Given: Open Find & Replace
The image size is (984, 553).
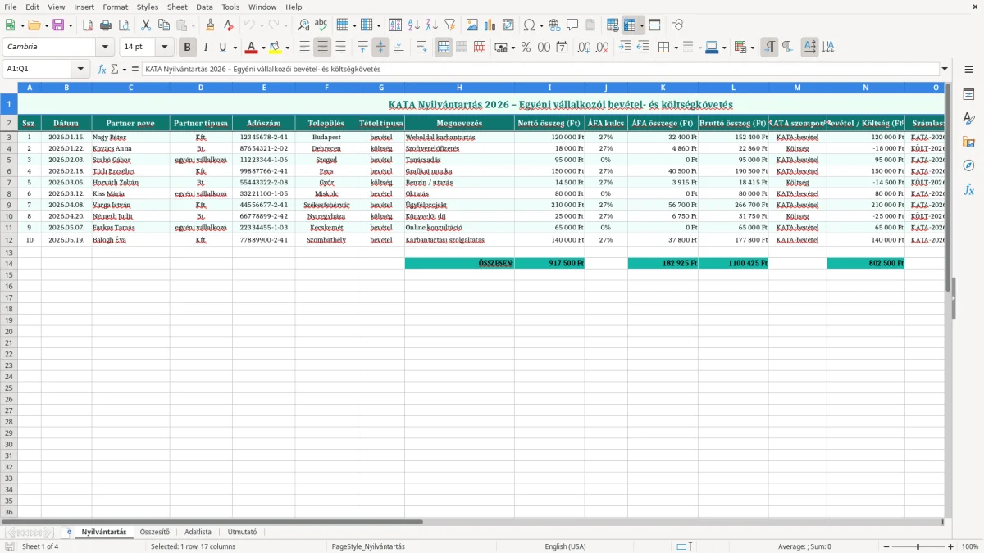Looking at the screenshot, I should click(303, 25).
